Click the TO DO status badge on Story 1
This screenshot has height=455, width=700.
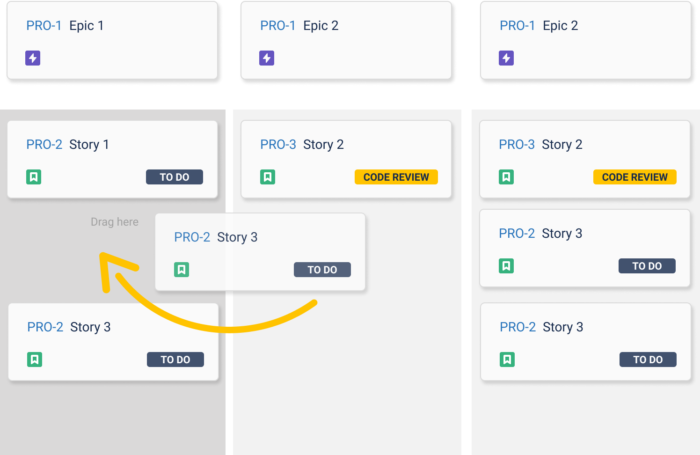(x=175, y=177)
